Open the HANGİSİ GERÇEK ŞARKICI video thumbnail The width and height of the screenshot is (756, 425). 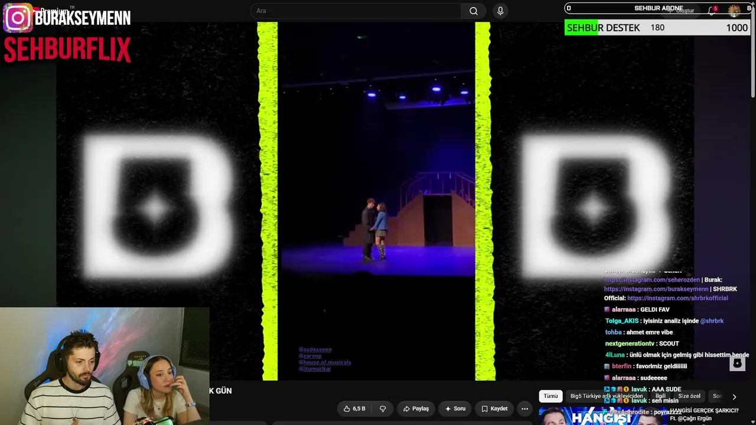pyautogui.click(x=602, y=416)
